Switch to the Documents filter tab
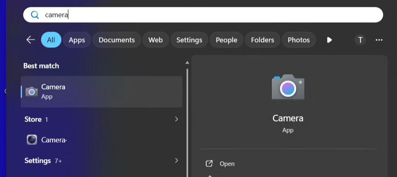Image resolution: width=397 pixels, height=177 pixels. coord(117,40)
